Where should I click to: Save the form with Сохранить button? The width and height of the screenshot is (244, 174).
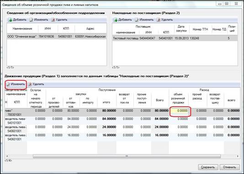point(208,167)
